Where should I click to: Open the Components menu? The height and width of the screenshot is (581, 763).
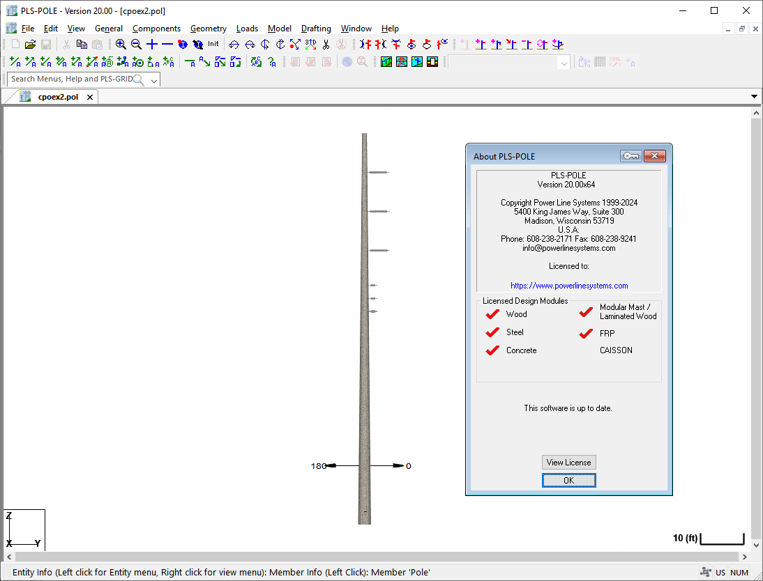click(x=156, y=29)
